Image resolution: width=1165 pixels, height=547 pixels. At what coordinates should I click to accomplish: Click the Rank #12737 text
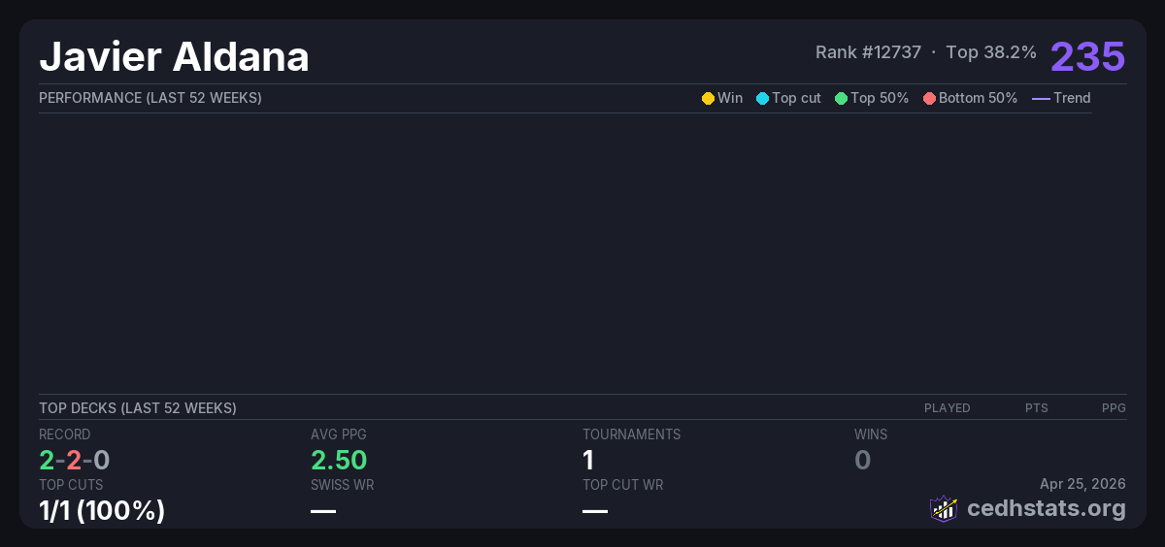[868, 52]
